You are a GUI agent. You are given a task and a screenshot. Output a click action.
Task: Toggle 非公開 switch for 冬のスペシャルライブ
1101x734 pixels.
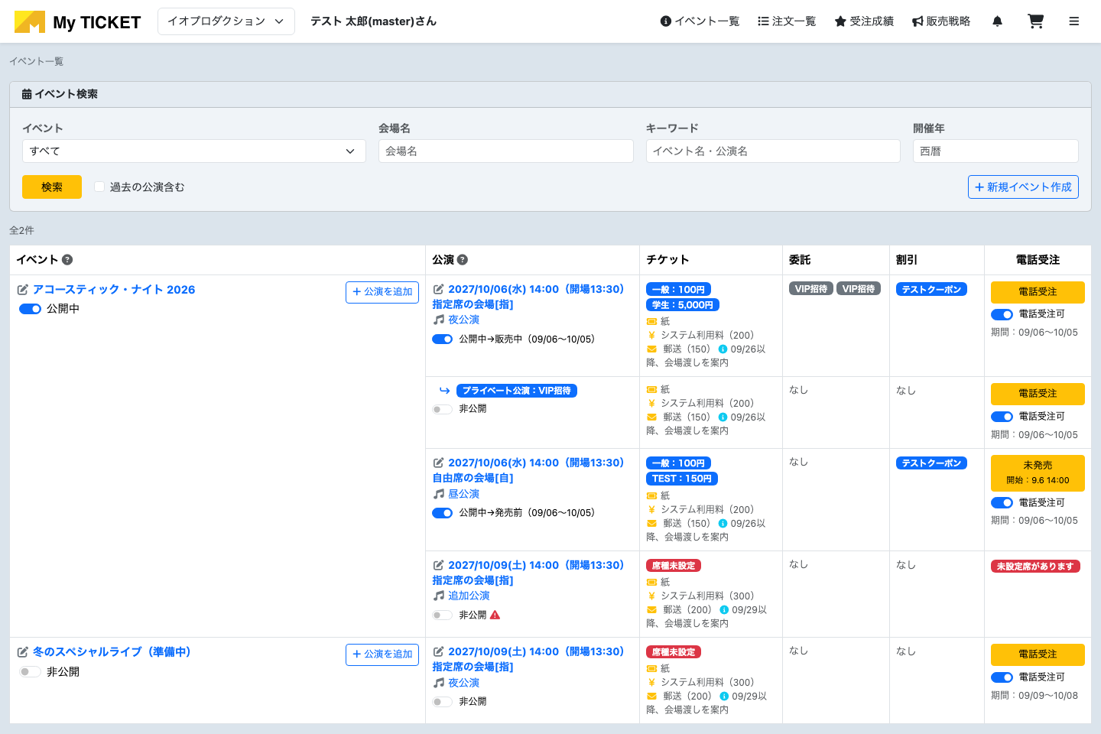tap(30, 671)
